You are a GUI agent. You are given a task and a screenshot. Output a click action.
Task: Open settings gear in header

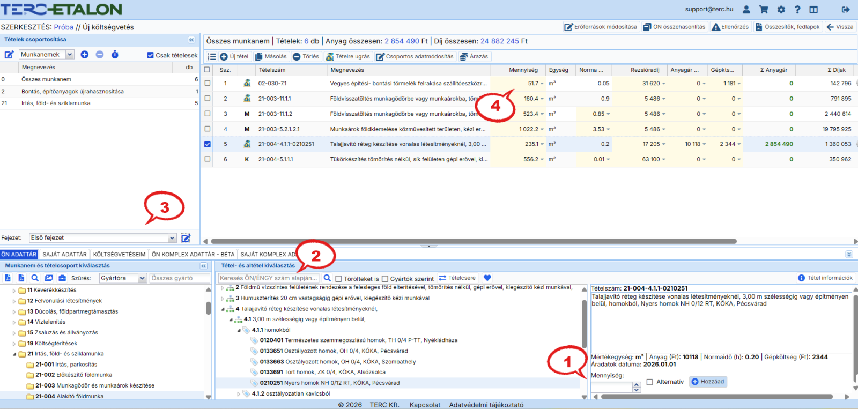(x=781, y=10)
